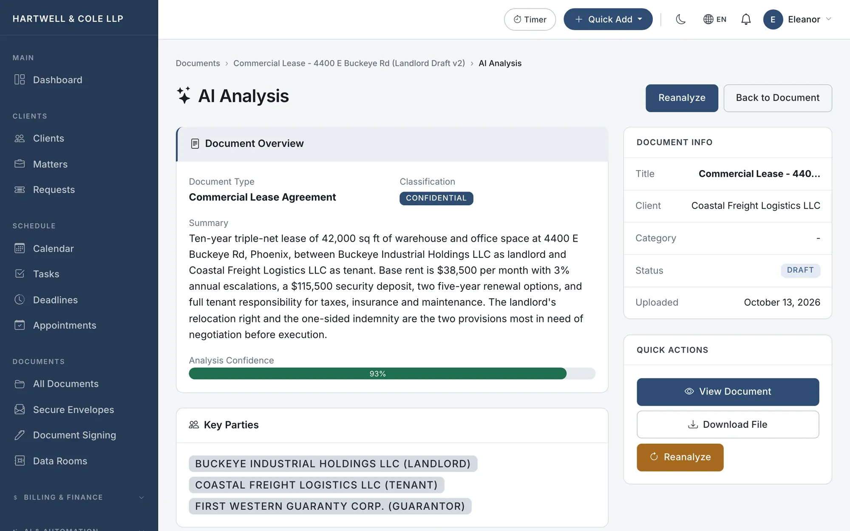Open Matters briefcase icon in sidebar
The width and height of the screenshot is (850, 531).
coord(20,164)
